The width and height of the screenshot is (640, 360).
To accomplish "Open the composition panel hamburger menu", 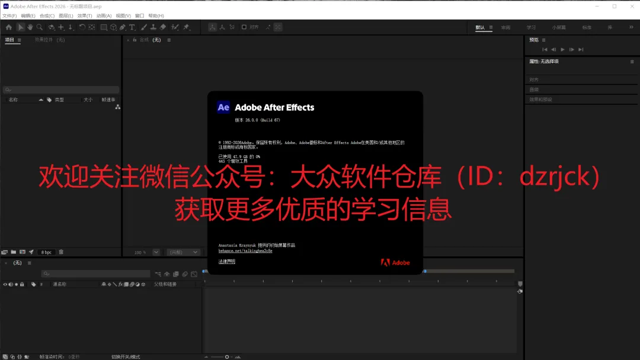I will click(169, 40).
